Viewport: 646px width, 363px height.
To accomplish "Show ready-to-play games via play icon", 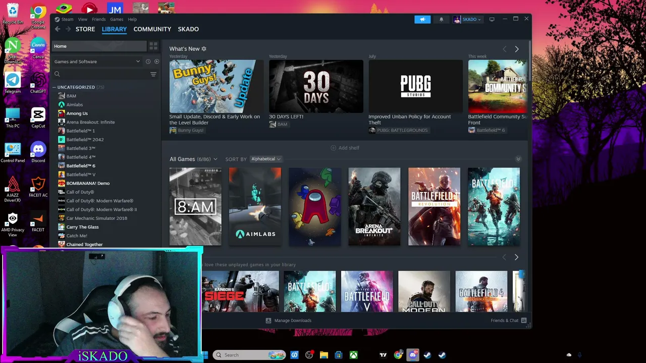I will click(x=156, y=62).
